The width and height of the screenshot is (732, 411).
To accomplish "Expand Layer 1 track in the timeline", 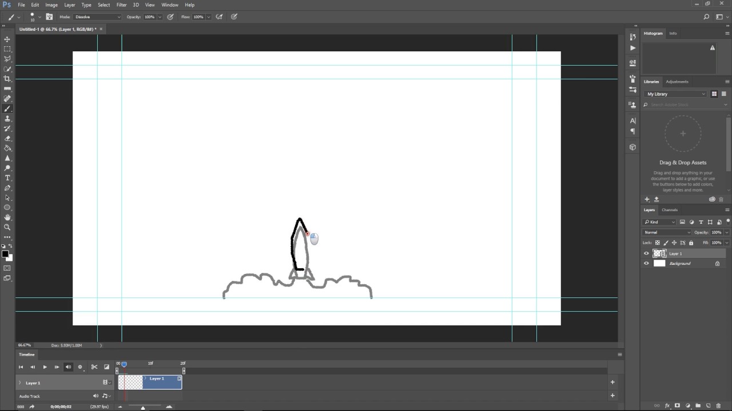I will click(x=20, y=383).
